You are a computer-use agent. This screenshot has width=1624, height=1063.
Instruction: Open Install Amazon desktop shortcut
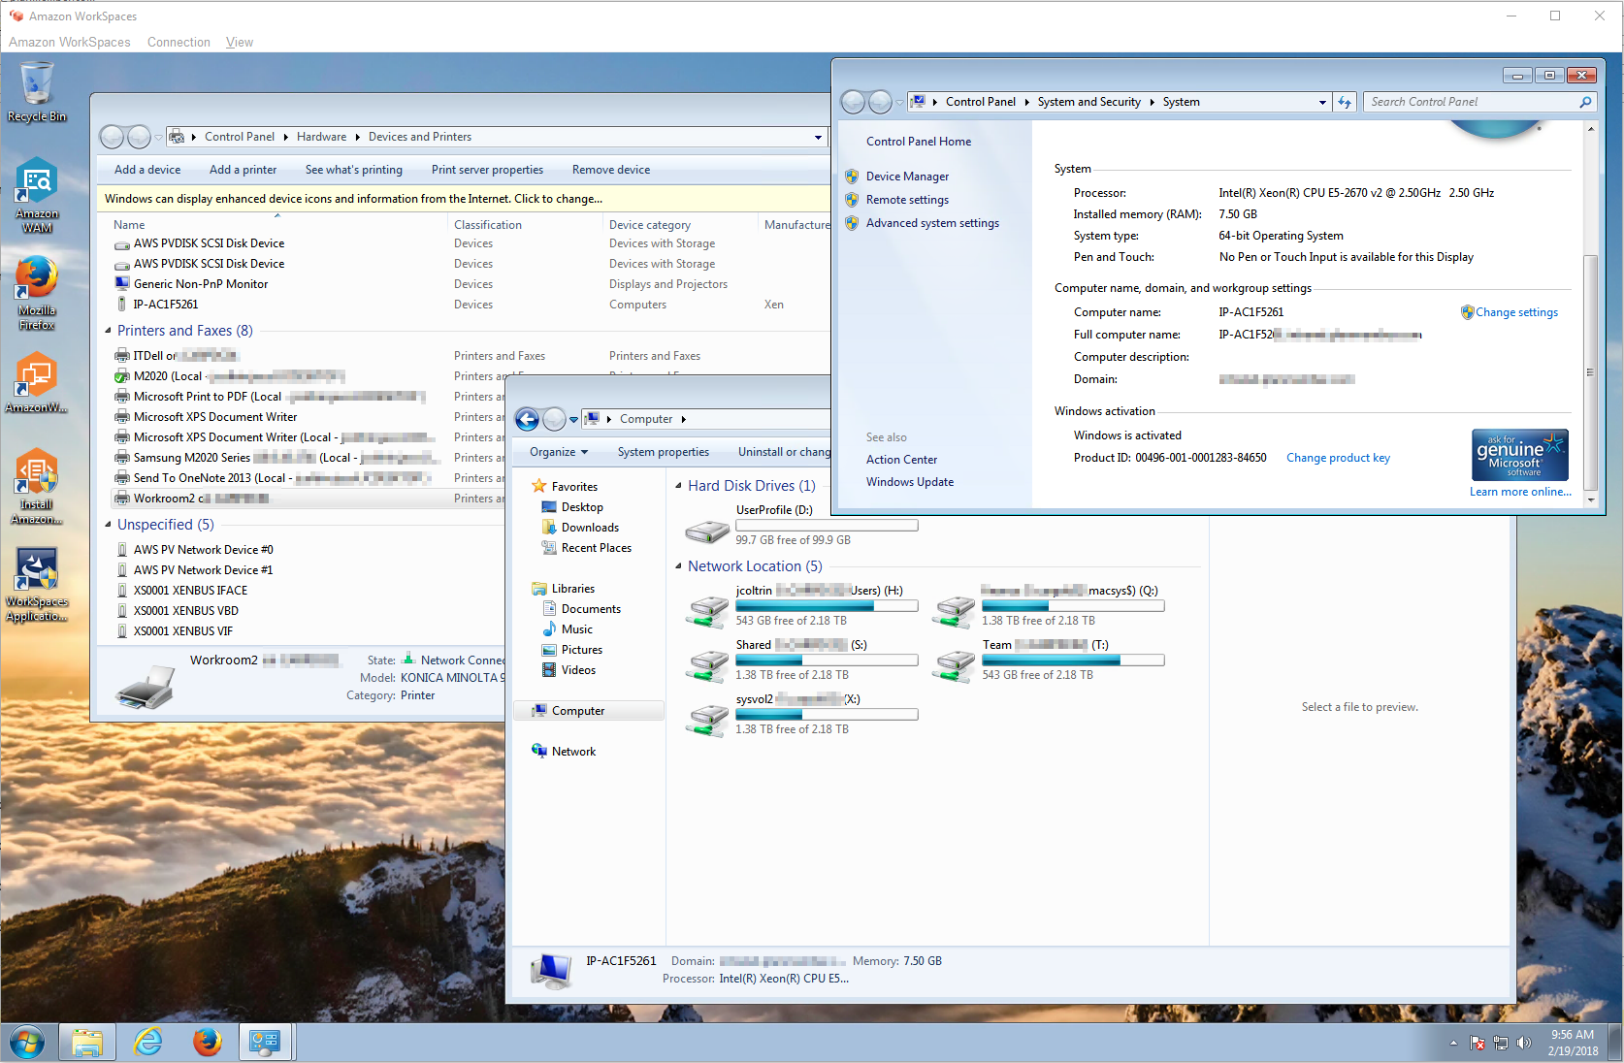click(37, 486)
